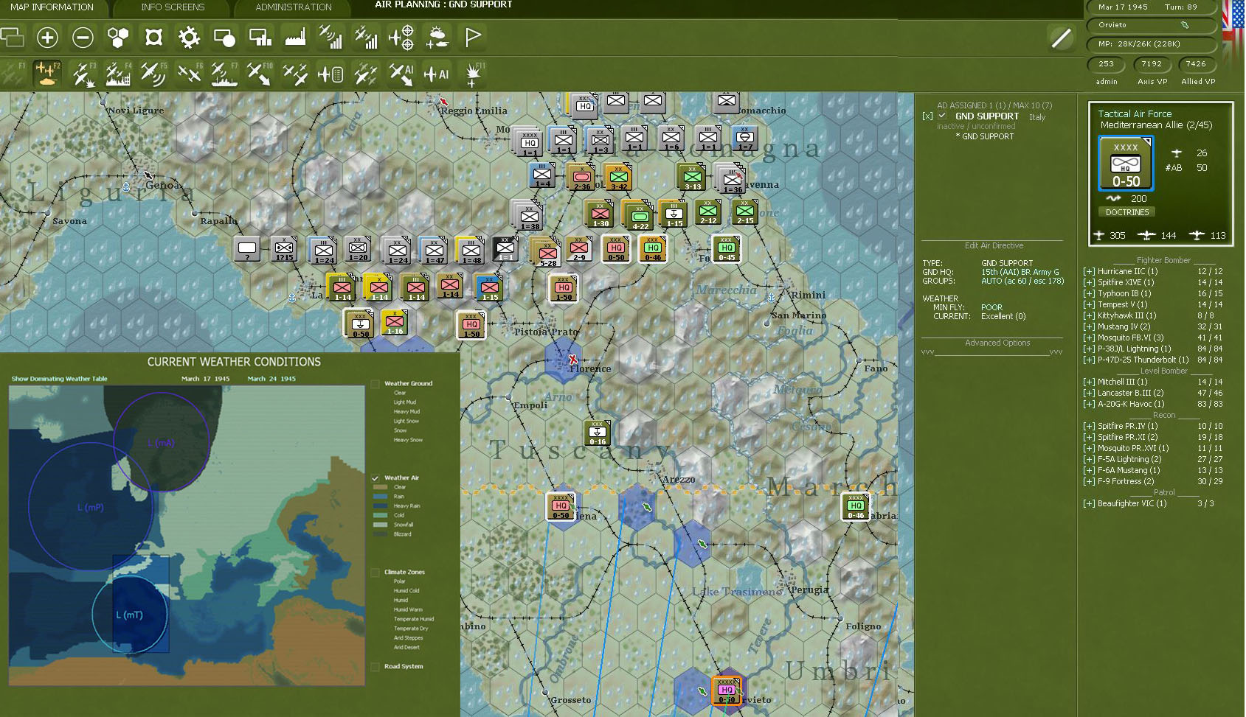Open the Advanced Options section
This screenshot has width=1246, height=717.
pyautogui.click(x=997, y=343)
